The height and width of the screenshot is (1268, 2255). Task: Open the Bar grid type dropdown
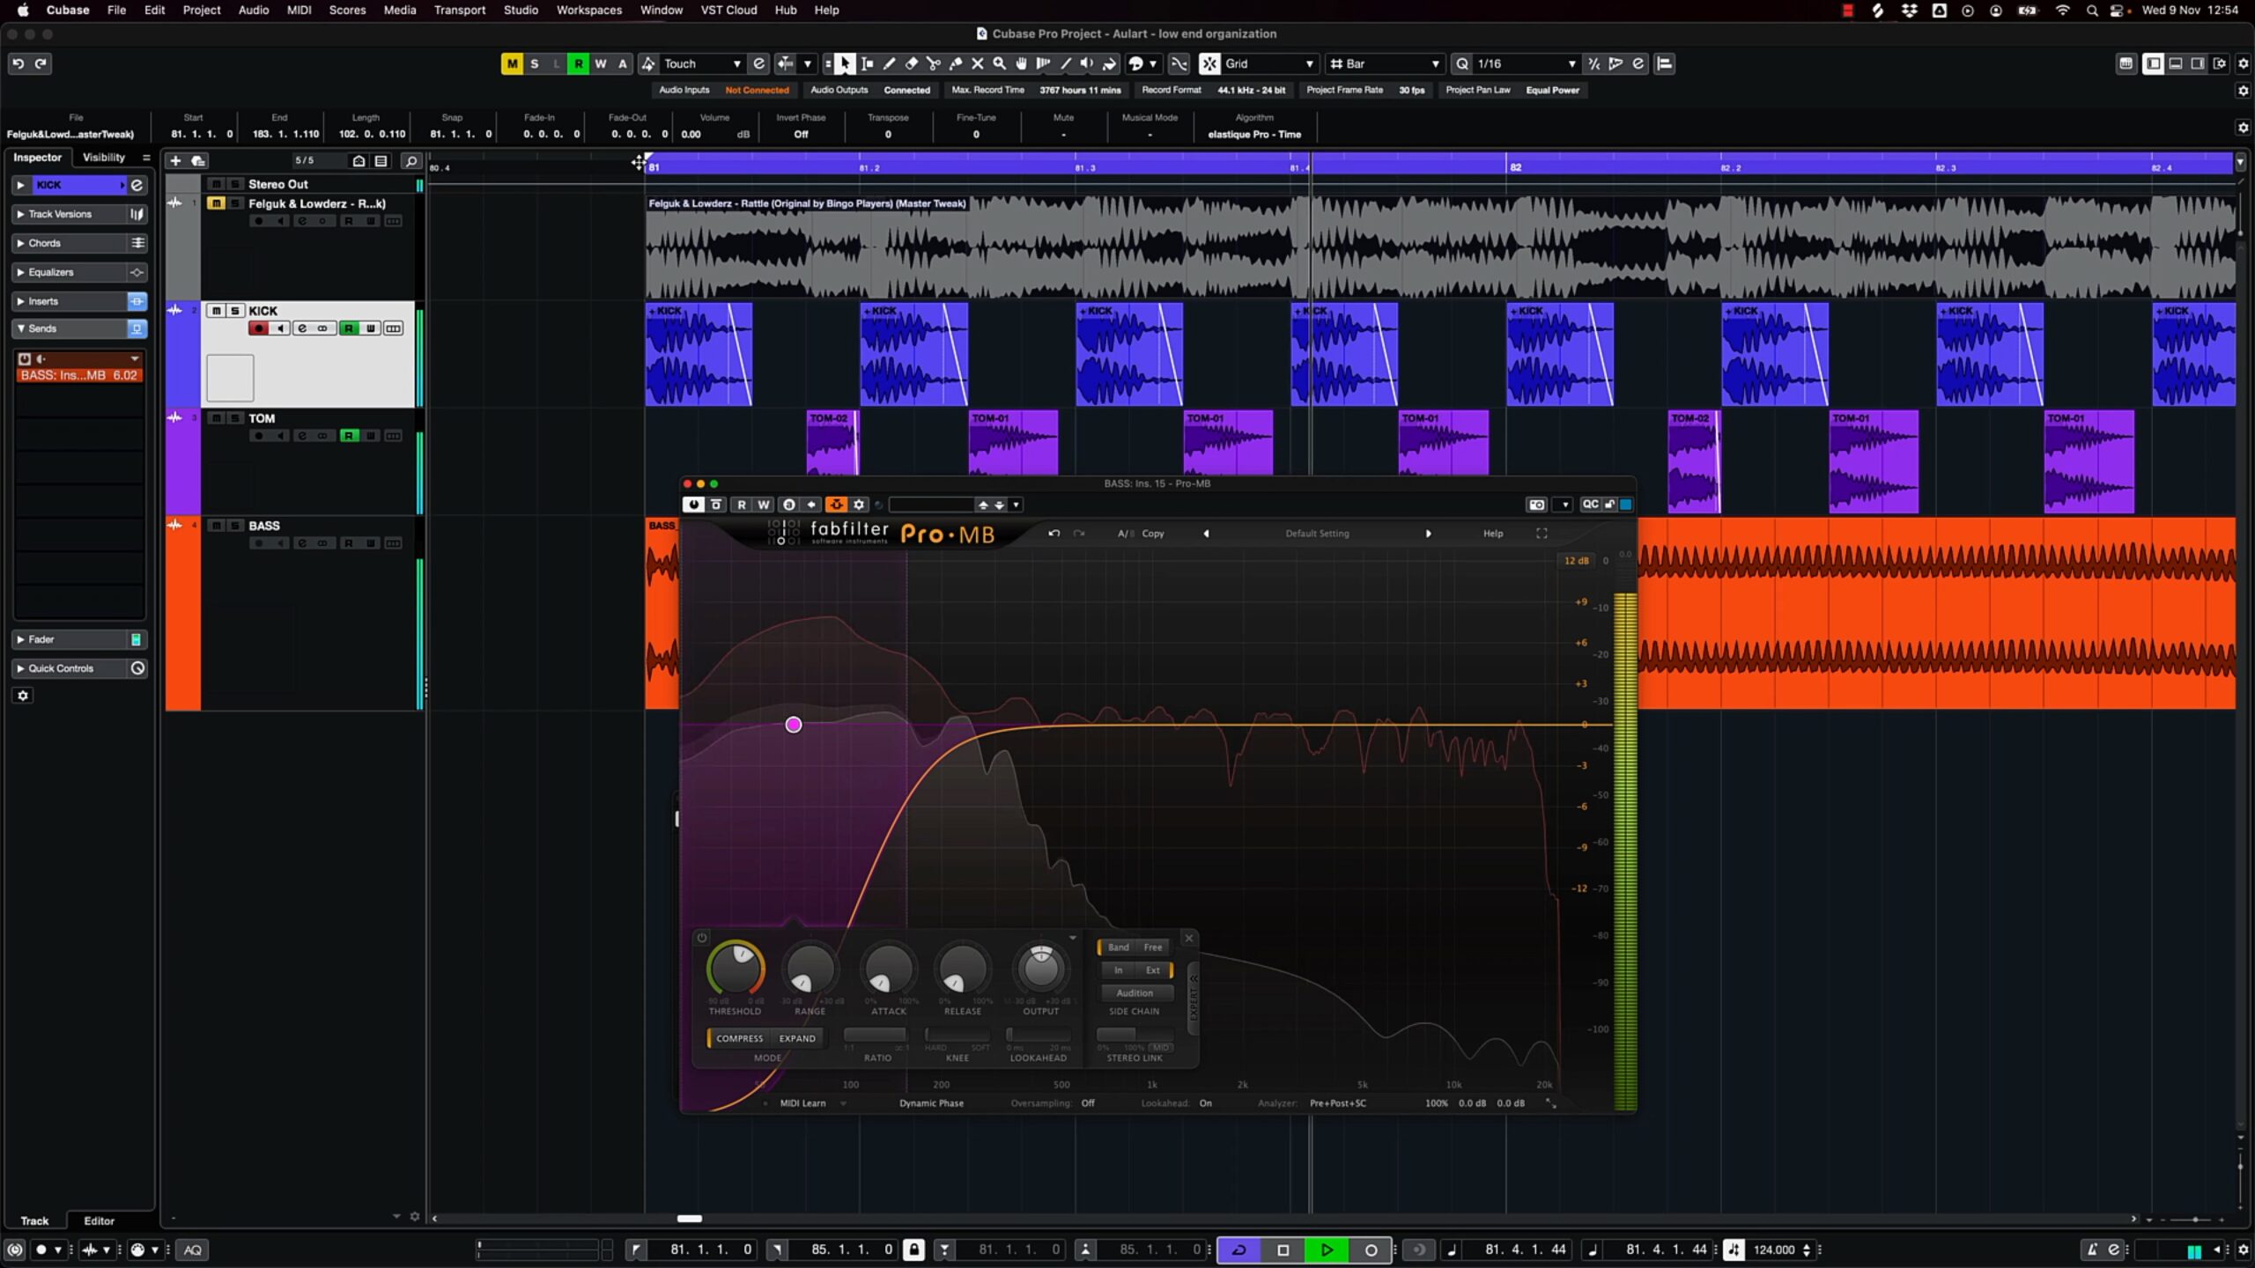[1385, 63]
